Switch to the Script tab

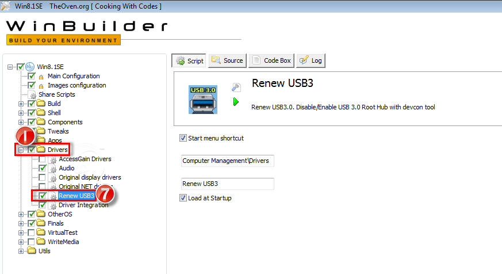tap(189, 60)
